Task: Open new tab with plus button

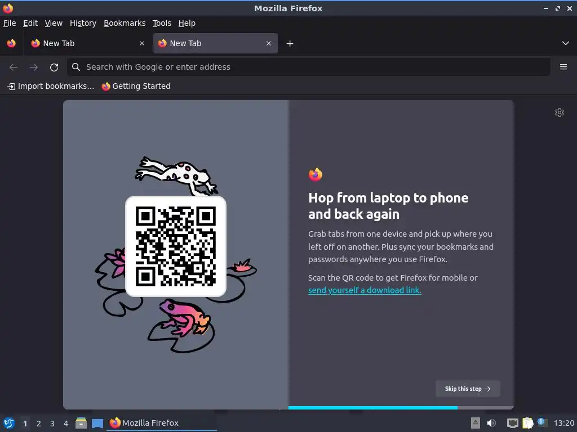Action: pos(290,44)
